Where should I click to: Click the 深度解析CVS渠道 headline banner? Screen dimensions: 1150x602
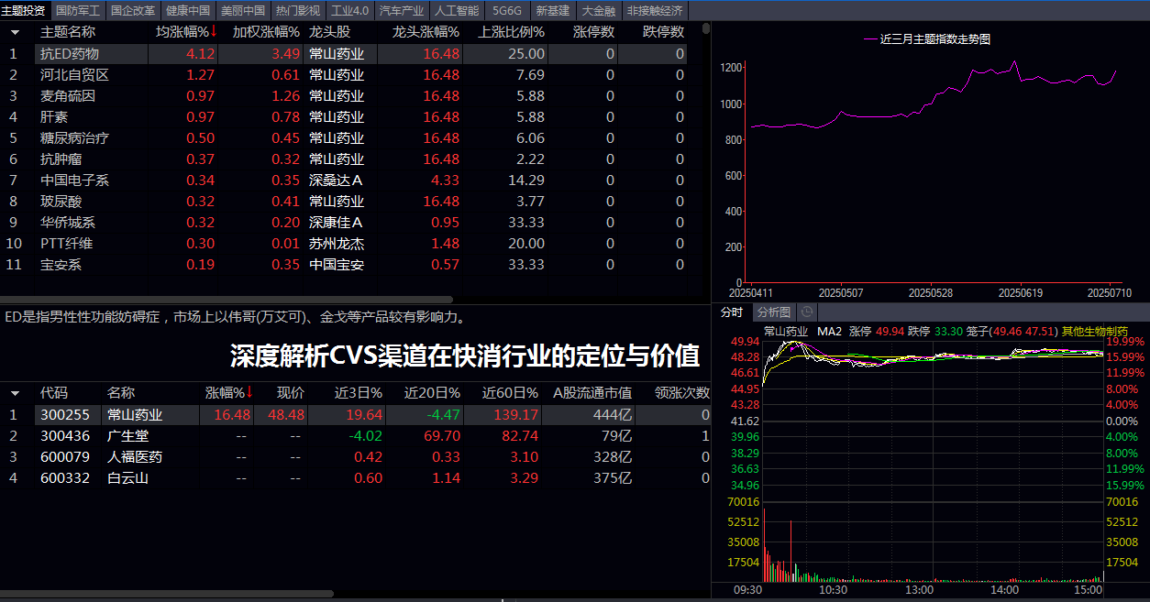pyautogui.click(x=465, y=356)
